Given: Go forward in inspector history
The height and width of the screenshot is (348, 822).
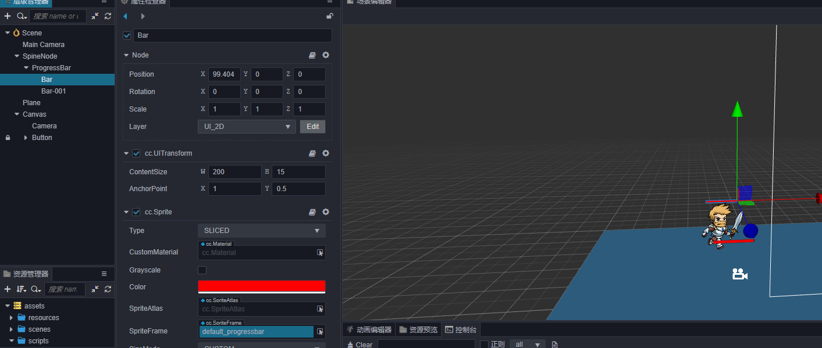Looking at the screenshot, I should pyautogui.click(x=143, y=16).
